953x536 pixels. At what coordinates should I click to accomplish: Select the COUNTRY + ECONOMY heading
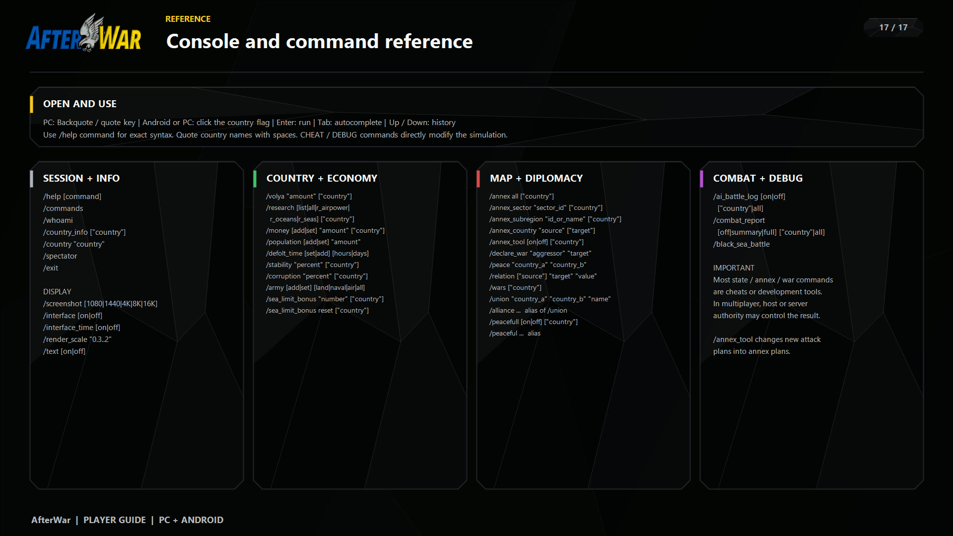322,178
